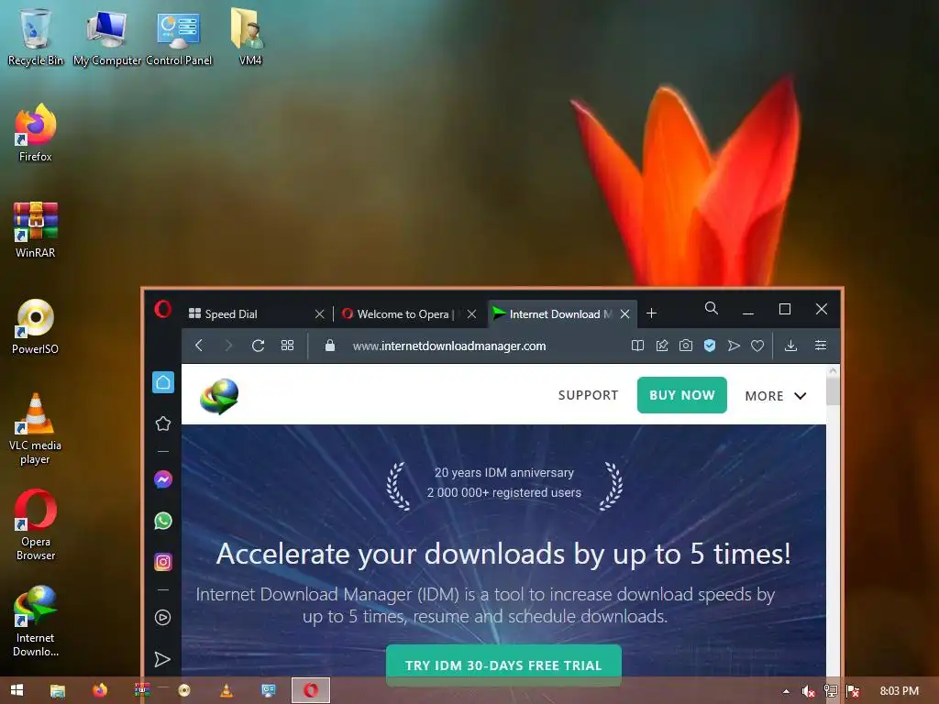Add page to bookmarks with heart icon

pos(757,346)
